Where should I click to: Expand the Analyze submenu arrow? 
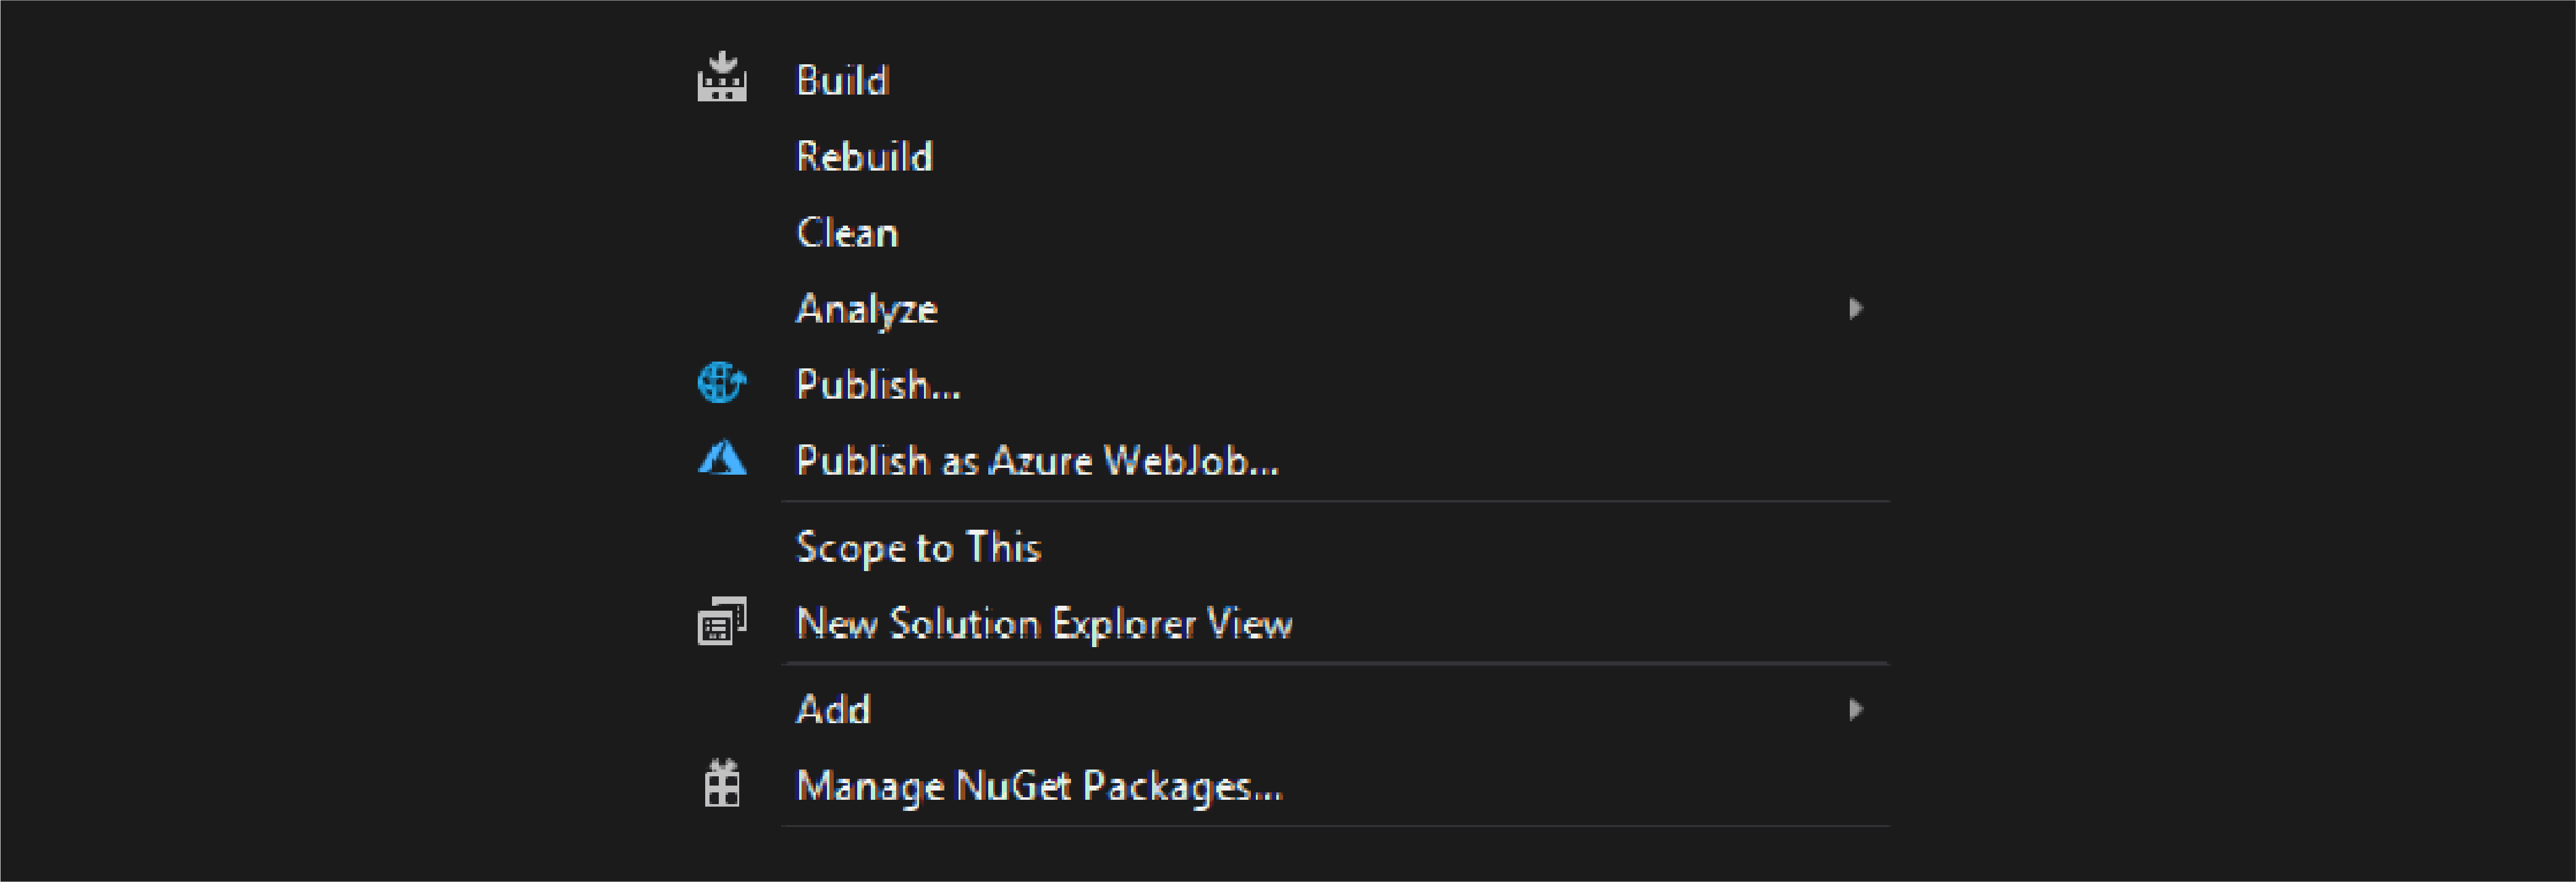[1857, 308]
